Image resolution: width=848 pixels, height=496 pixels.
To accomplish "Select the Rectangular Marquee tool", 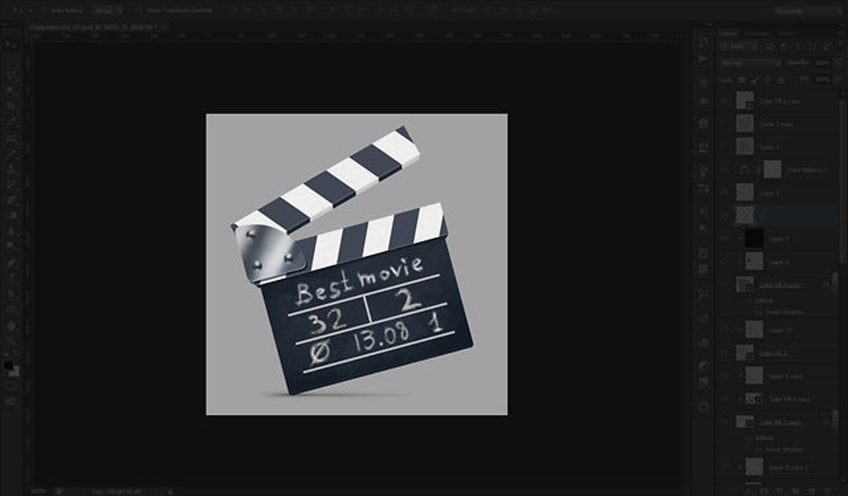I will 11,60.
